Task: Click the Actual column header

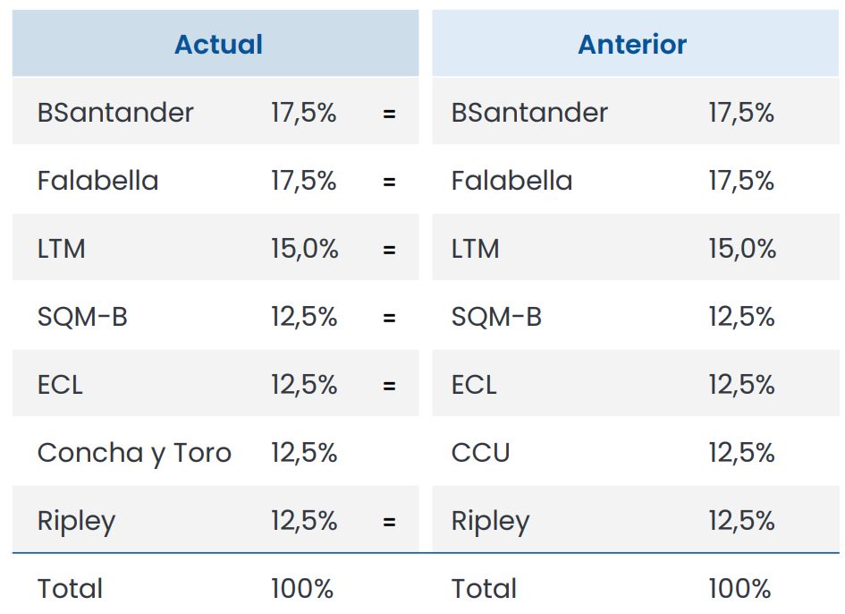Action: pyautogui.click(x=218, y=45)
